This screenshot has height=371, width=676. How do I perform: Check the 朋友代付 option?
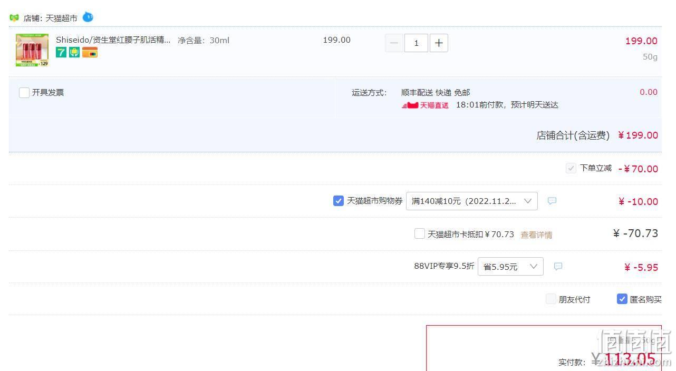pos(551,299)
